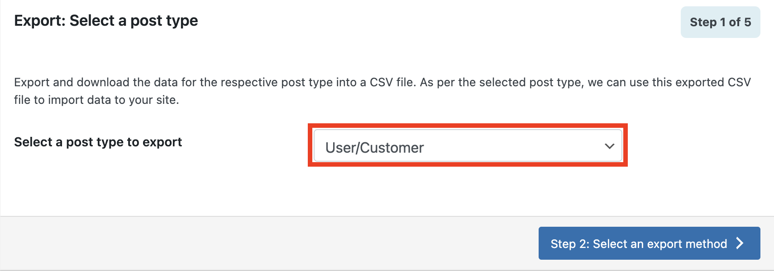The height and width of the screenshot is (271, 774).
Task: Click the Step 1 of 5 badge
Action: [720, 22]
